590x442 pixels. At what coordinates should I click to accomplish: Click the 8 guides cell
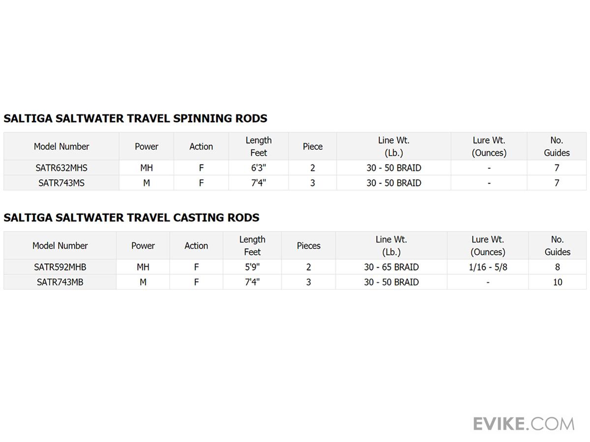558,267
